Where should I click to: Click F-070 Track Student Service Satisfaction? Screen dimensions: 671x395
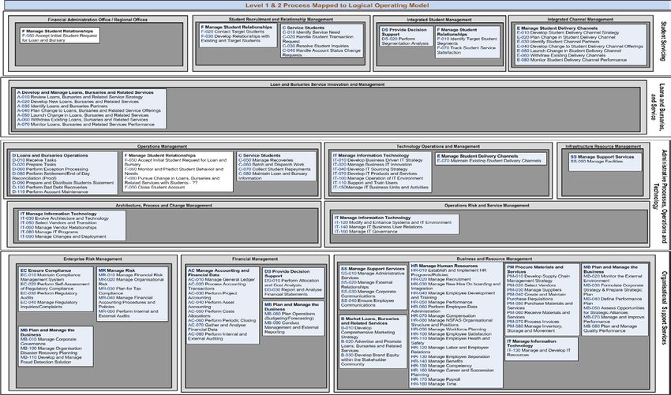point(466,50)
